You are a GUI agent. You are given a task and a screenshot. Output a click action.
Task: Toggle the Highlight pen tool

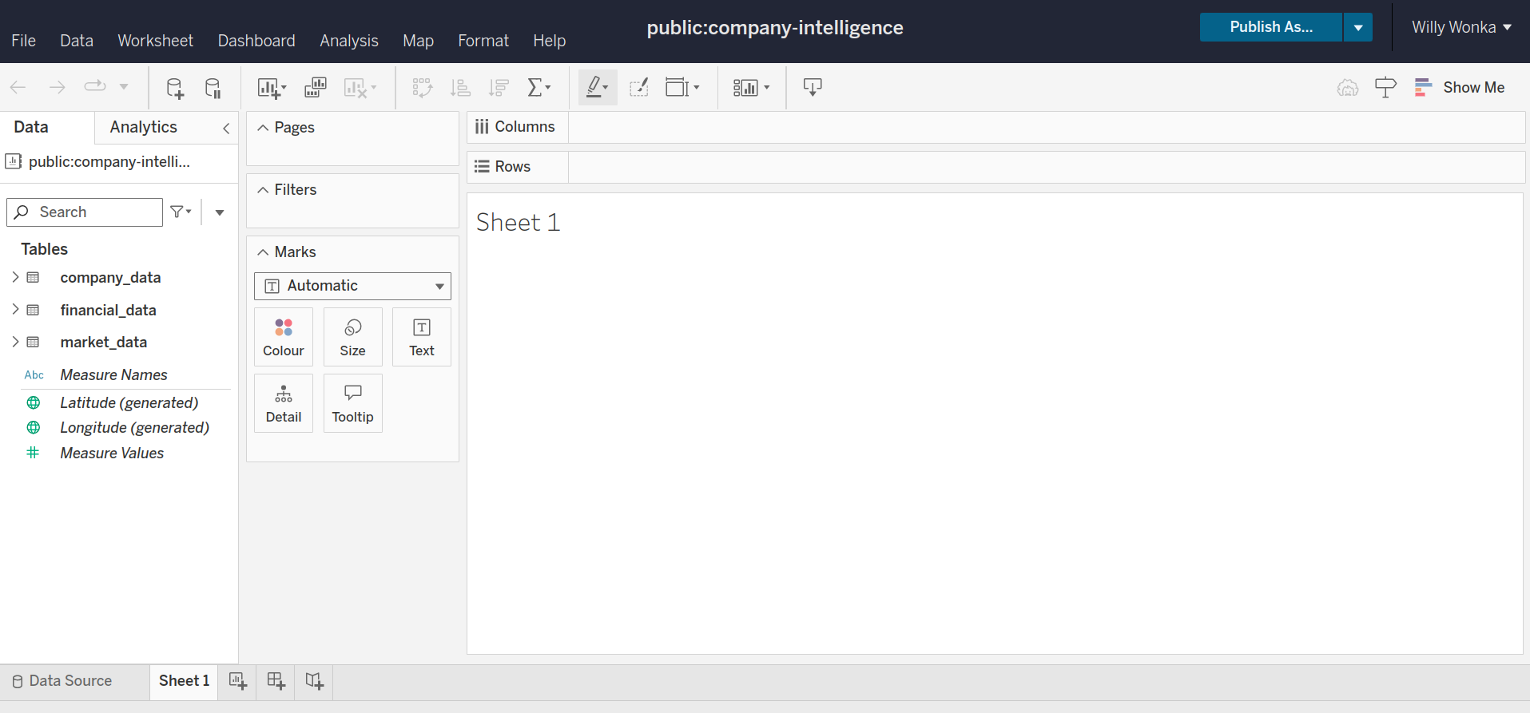click(x=598, y=87)
